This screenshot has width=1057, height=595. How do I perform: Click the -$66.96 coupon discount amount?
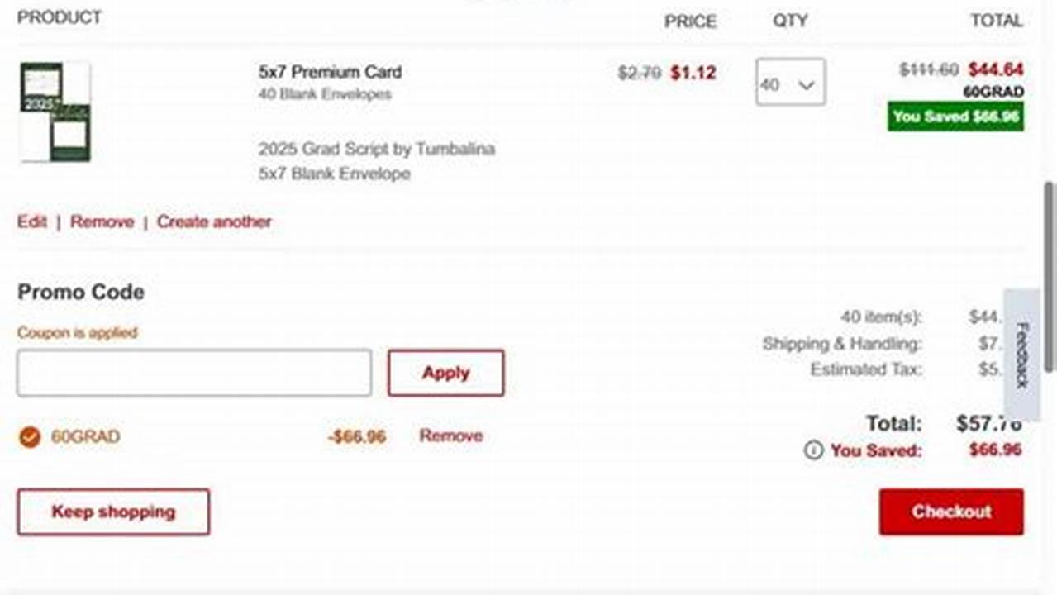tap(355, 436)
